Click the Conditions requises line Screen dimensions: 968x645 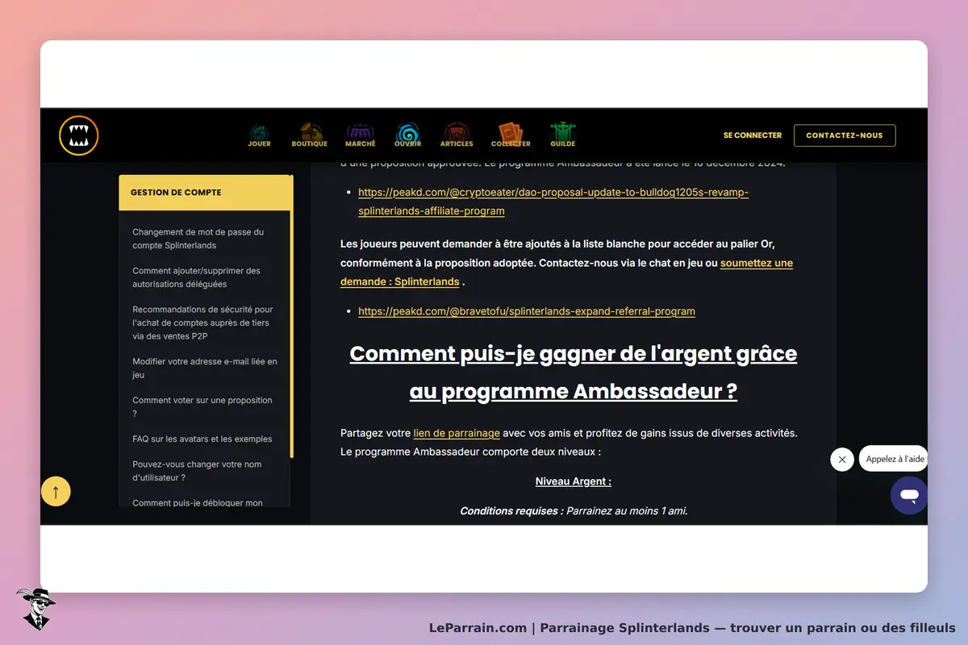[574, 511]
